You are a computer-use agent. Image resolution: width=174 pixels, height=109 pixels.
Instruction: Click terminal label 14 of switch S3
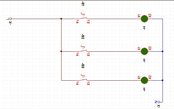pos(77,83)
